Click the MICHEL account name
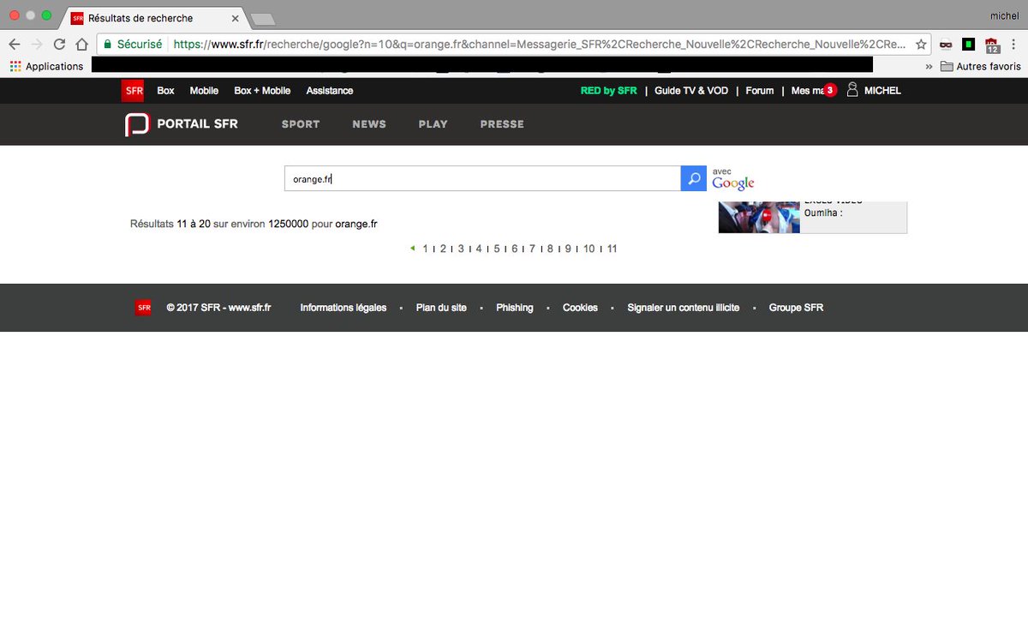This screenshot has height=642, width=1028. click(882, 90)
